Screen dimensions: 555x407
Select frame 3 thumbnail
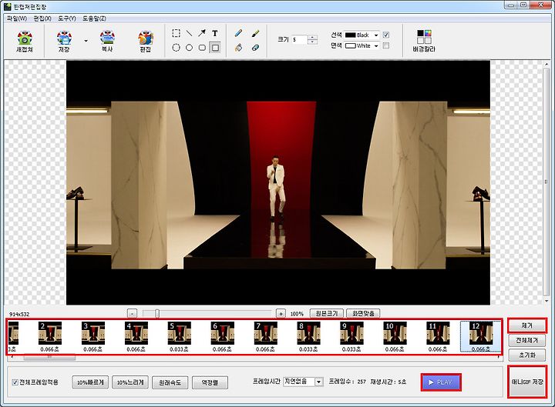pyautogui.click(x=93, y=333)
